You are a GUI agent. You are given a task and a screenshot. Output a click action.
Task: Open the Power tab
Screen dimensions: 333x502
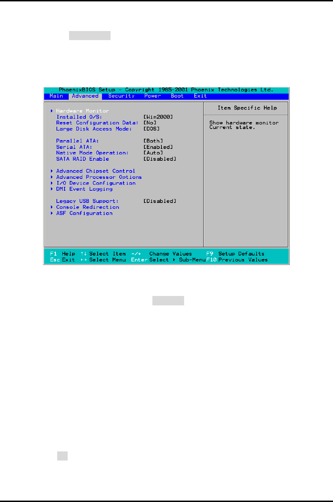point(153,96)
